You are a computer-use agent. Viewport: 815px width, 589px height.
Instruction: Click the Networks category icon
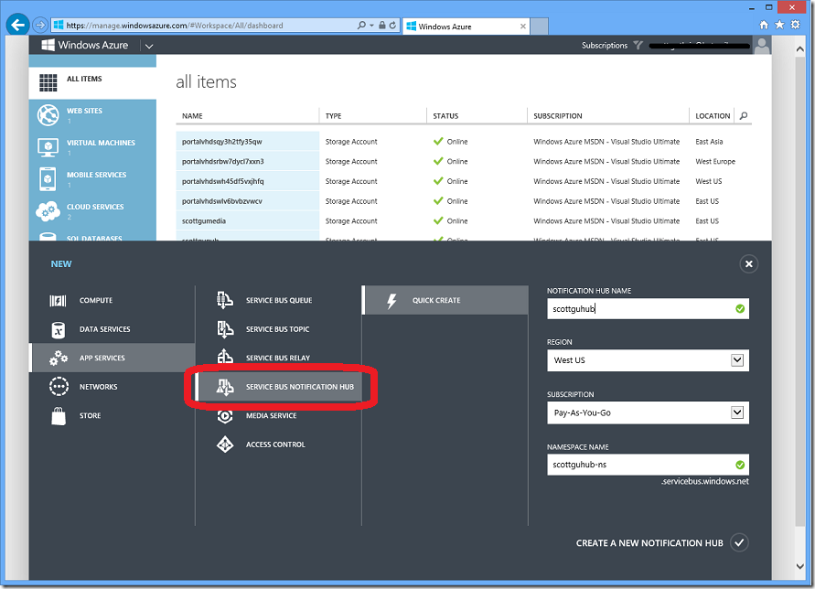(x=59, y=387)
